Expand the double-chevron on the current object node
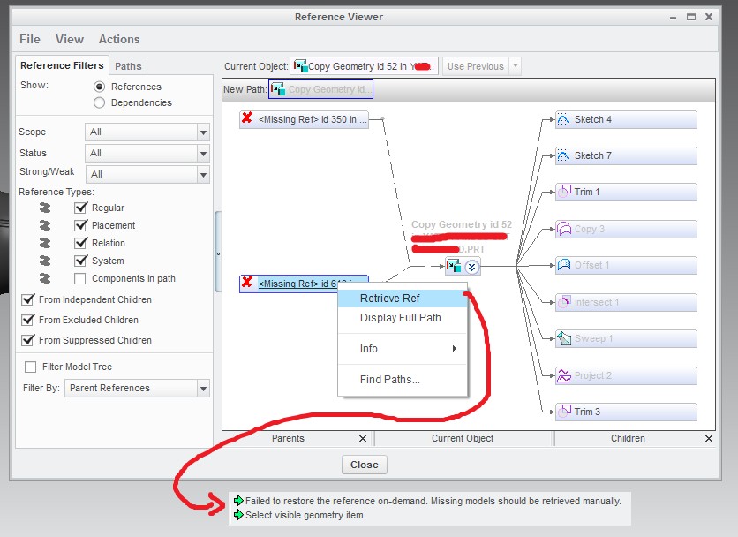Screen dimensions: 738x537 point(471,267)
